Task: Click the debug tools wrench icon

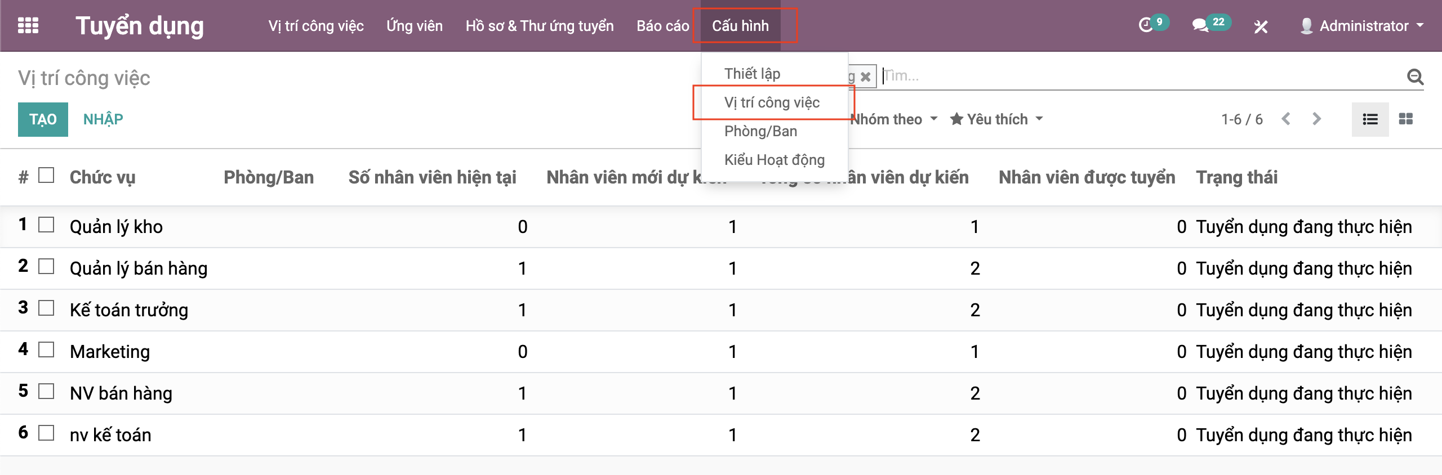Action: point(1261,26)
